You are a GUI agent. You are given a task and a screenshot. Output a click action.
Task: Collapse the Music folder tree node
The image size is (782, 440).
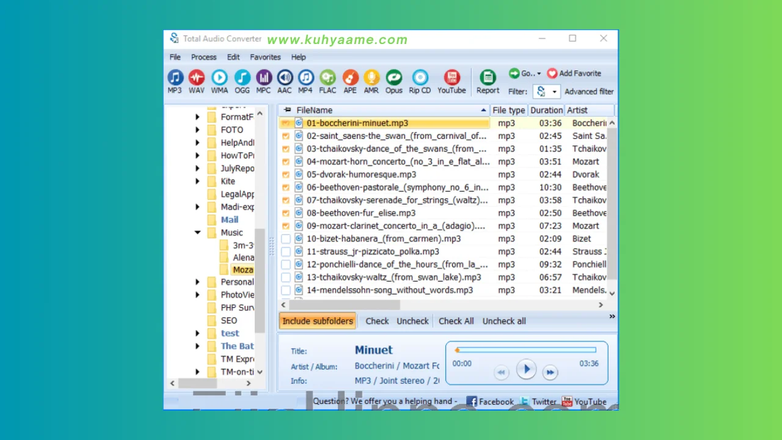(x=197, y=232)
